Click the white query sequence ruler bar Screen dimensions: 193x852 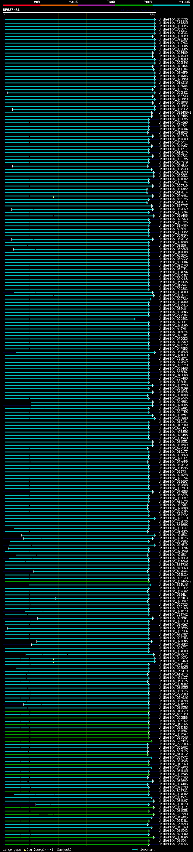pos(80,13)
